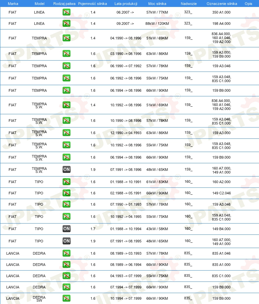Select petrol icon in TIPO 10.1992 -> 04.1995 row
This screenshot has width=259, height=304.
click(x=66, y=216)
